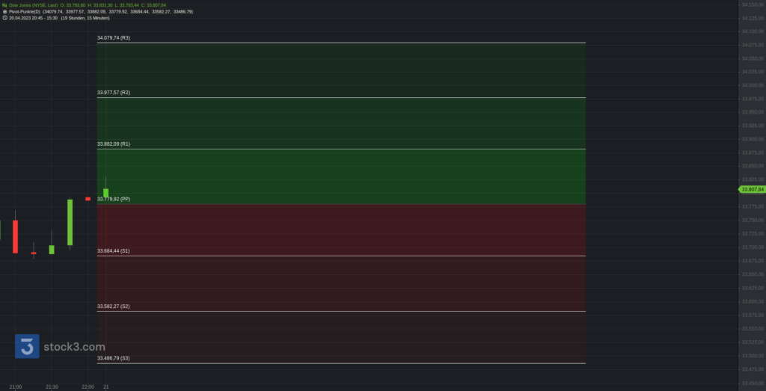Click the 20.04.2023 20:45 - 15:30 time range text
Screen dimensions: 766x391
coord(33,18)
